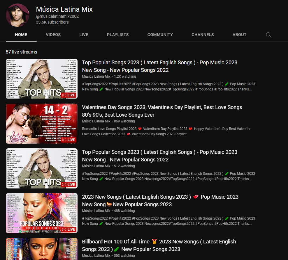288x260 pixels.
Task: Click the LIVE badge on the Popular Songs thumbnail
Action: (x=69, y=229)
